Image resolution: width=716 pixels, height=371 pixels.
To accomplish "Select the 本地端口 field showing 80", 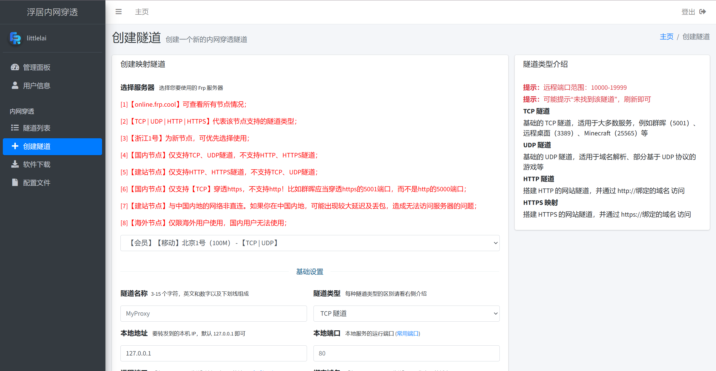I will pos(406,353).
